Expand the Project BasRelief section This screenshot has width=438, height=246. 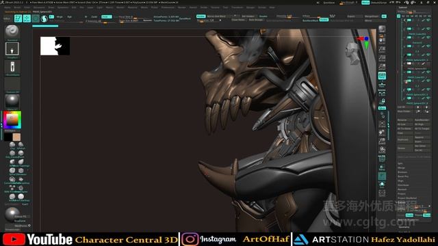coord(407,198)
